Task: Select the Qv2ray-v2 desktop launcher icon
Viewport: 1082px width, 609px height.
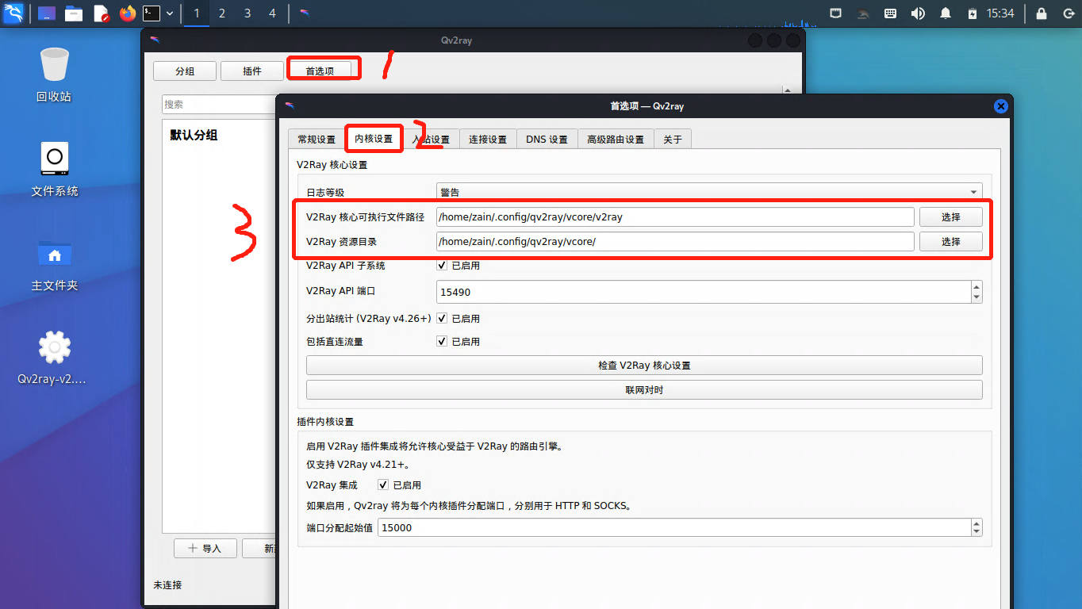Action: click(54, 357)
